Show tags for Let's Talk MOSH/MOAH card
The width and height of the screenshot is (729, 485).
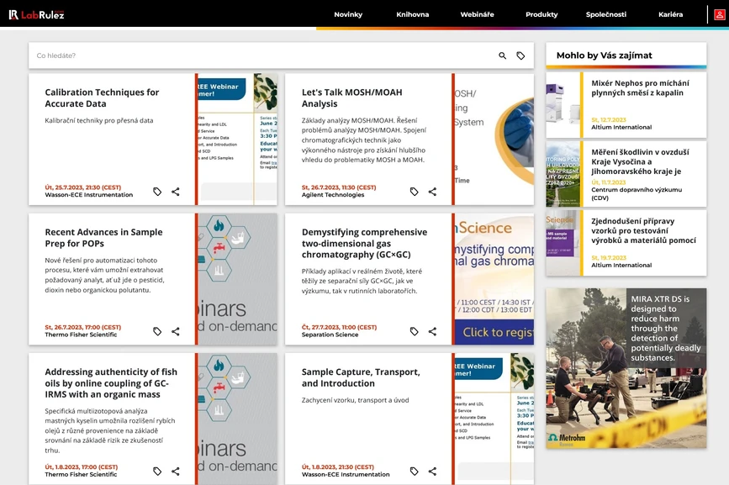(x=414, y=192)
